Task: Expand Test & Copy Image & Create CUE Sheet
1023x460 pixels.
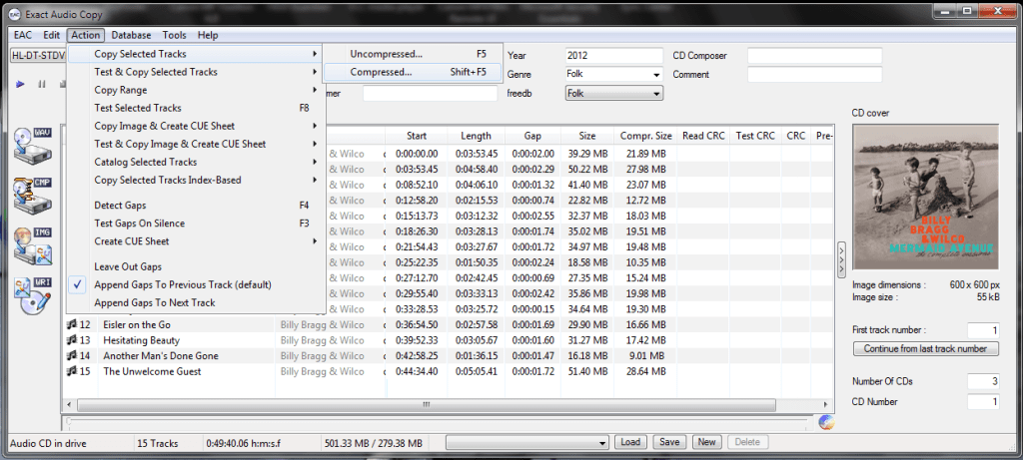Action: [x=196, y=144]
